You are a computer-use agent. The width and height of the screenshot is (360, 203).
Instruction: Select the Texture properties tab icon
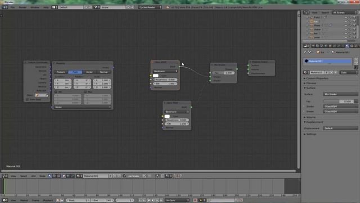[x=352, y=46]
